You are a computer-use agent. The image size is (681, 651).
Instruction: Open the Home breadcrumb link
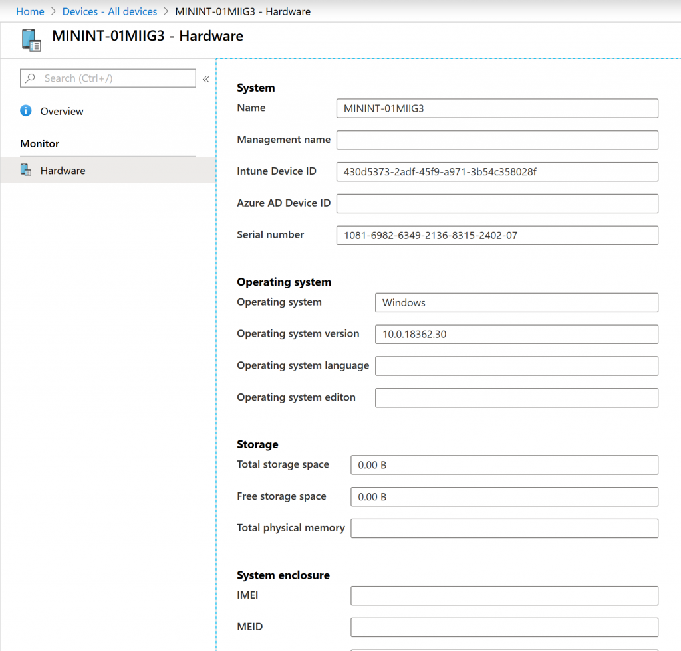coord(30,11)
